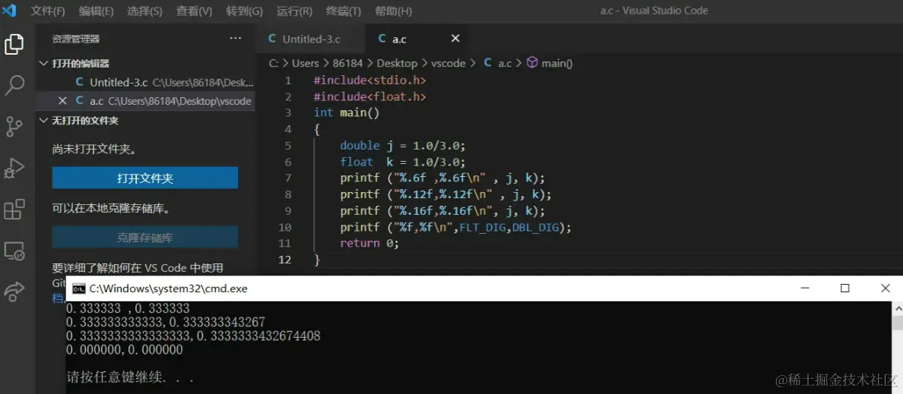Open Remote Explorer icon in activity bar
This screenshot has width=903, height=394.
[14, 251]
